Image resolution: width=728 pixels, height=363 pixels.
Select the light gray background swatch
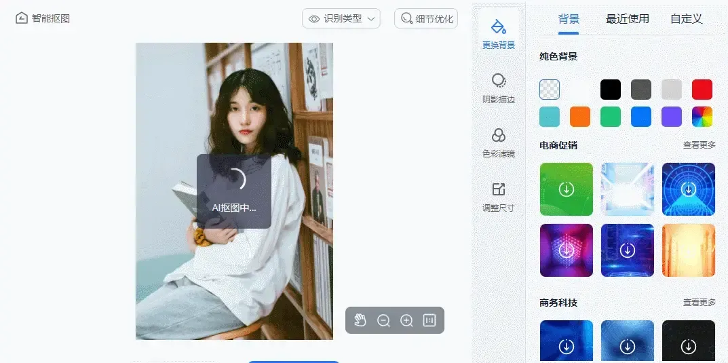[x=672, y=90]
